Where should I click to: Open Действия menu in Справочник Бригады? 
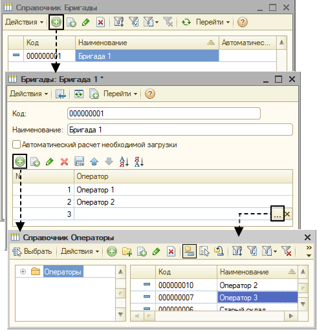coord(24,22)
